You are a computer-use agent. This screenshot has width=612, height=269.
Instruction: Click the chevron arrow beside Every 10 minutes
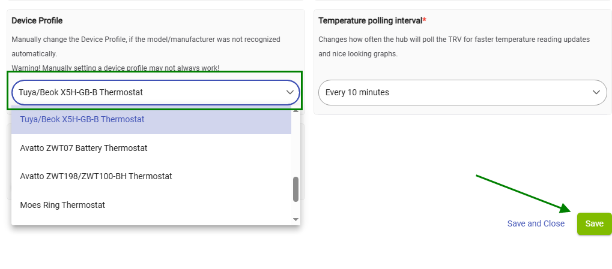tap(596, 92)
